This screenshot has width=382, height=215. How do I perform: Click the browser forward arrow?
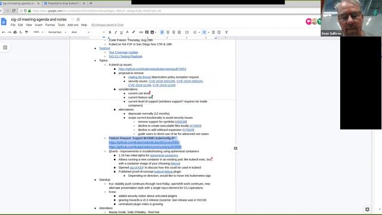(7, 11)
